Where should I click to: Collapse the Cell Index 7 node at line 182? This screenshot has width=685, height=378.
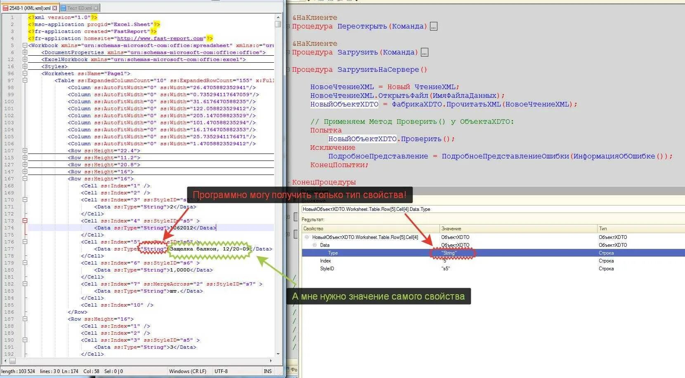[25, 284]
